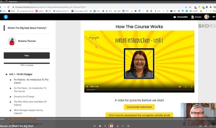The image size is (216, 128).
Task: Open Rowena Thomas instructor profile
Action: (x=27, y=41)
